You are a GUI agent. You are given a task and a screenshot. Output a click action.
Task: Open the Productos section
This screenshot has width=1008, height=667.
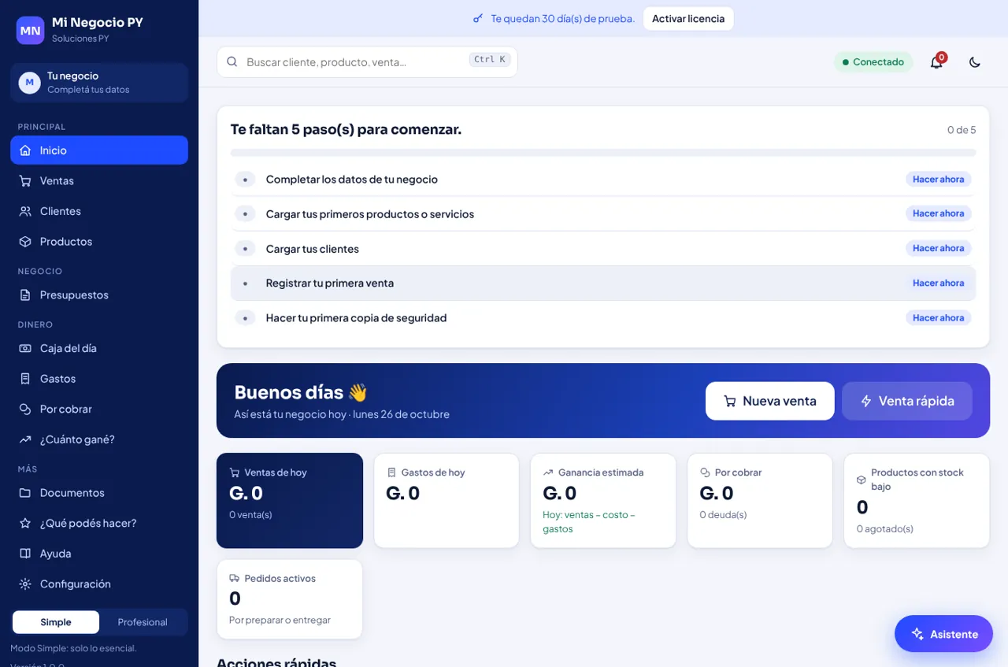pos(99,242)
